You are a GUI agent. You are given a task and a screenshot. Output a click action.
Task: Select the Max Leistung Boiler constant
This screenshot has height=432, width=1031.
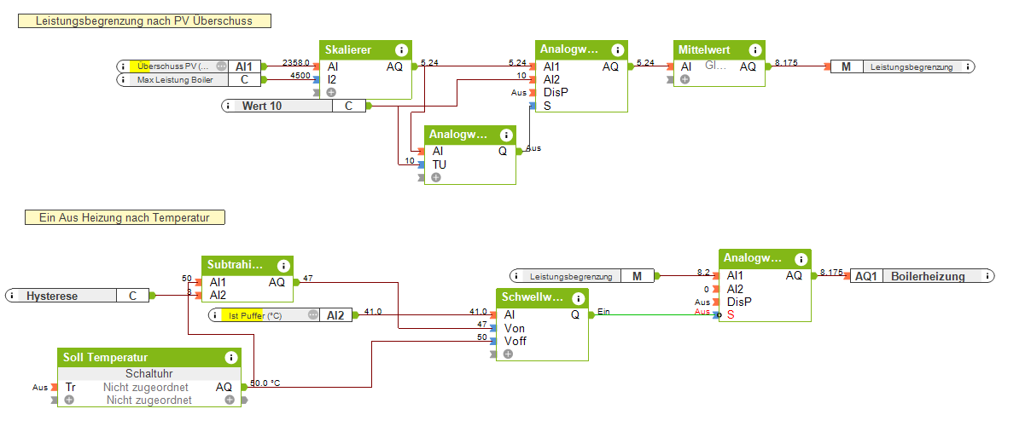click(x=189, y=80)
